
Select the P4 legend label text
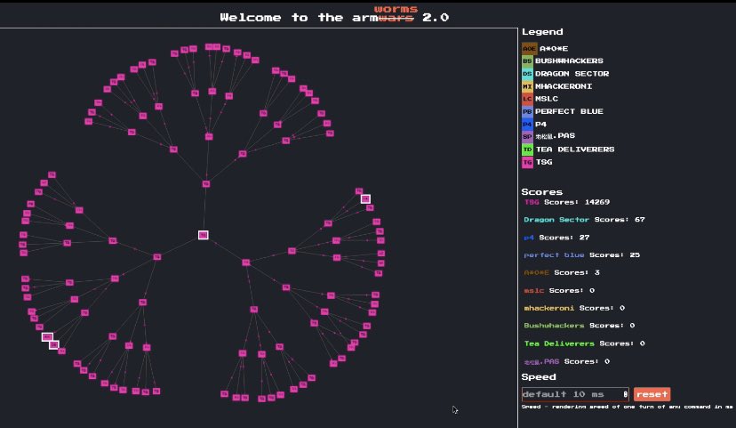(540, 124)
